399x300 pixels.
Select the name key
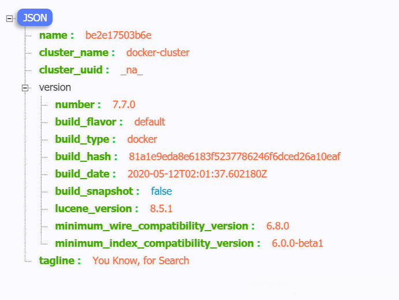tap(55, 35)
